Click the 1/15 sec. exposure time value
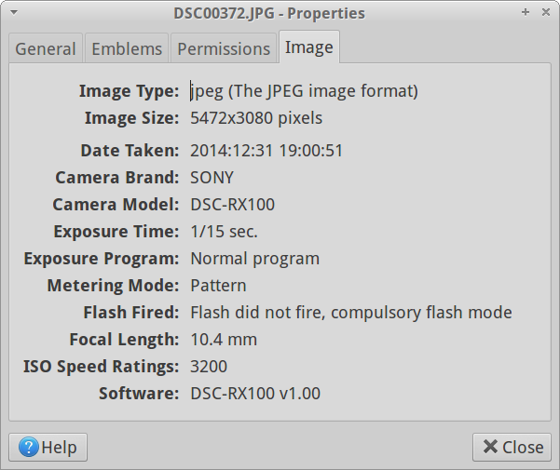This screenshot has width=560, height=470. pyautogui.click(x=224, y=232)
